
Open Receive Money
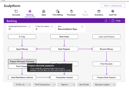coord(106,49)
